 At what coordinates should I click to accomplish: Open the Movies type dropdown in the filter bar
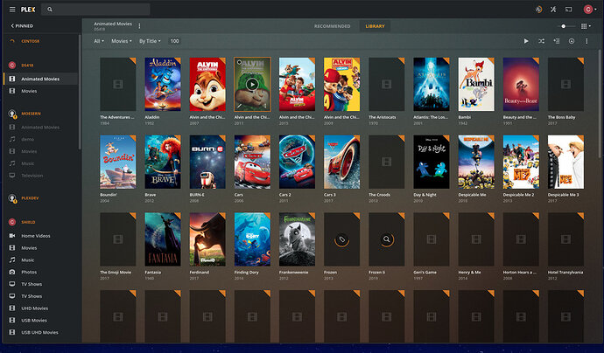(122, 41)
